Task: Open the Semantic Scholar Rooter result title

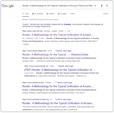Action: 58,103
